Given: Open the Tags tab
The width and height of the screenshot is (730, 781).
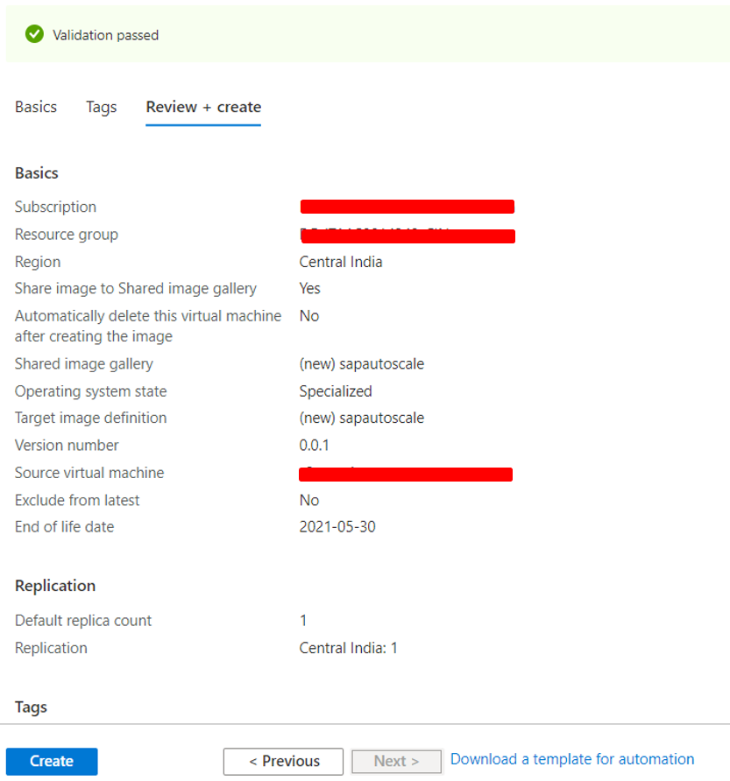Looking at the screenshot, I should 102,107.
